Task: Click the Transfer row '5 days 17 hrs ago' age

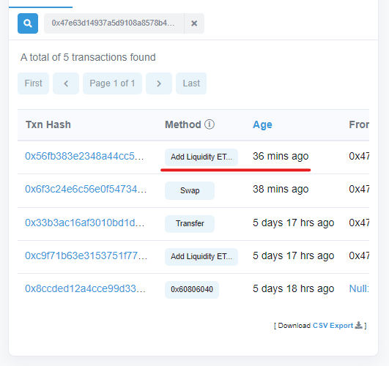Action: pyautogui.click(x=294, y=223)
